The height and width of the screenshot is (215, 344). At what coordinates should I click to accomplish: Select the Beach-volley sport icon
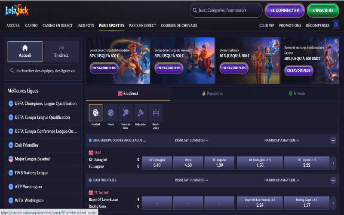click(x=156, y=113)
